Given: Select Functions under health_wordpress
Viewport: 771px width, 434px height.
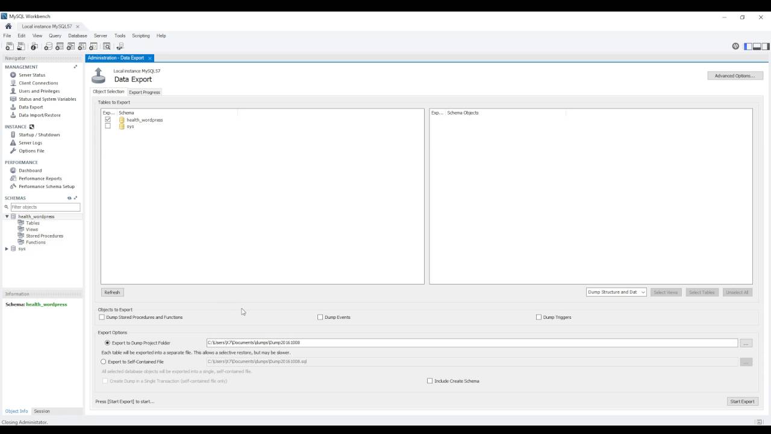Looking at the screenshot, I should [36, 242].
